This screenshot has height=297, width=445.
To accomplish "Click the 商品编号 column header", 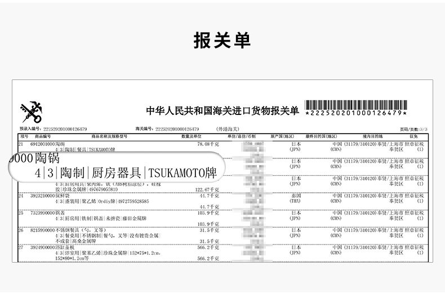I will click(43, 136).
